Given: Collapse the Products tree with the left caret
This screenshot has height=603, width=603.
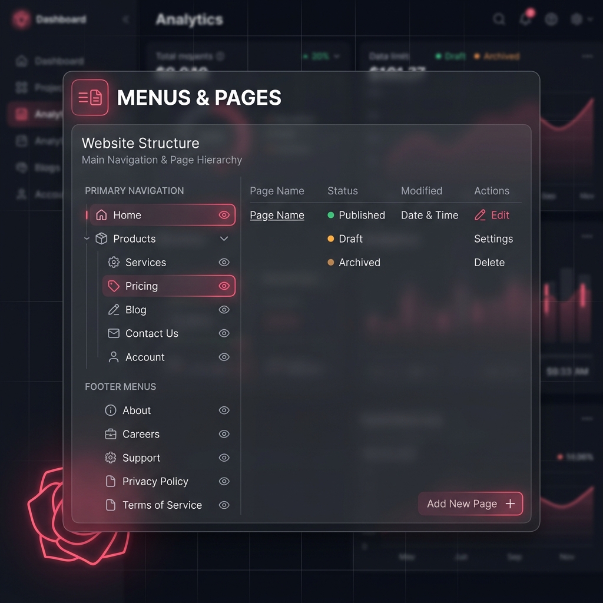Looking at the screenshot, I should click(x=87, y=238).
